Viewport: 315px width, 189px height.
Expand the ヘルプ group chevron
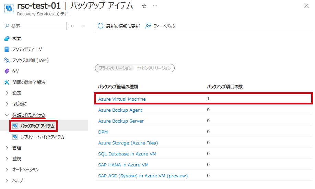tap(7, 180)
